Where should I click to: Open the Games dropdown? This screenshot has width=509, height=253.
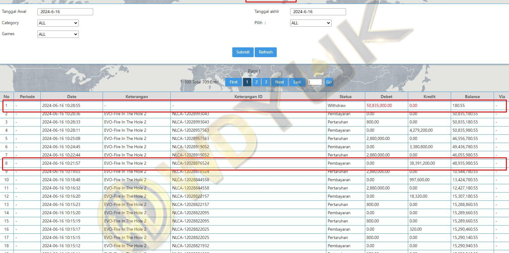pyautogui.click(x=58, y=34)
